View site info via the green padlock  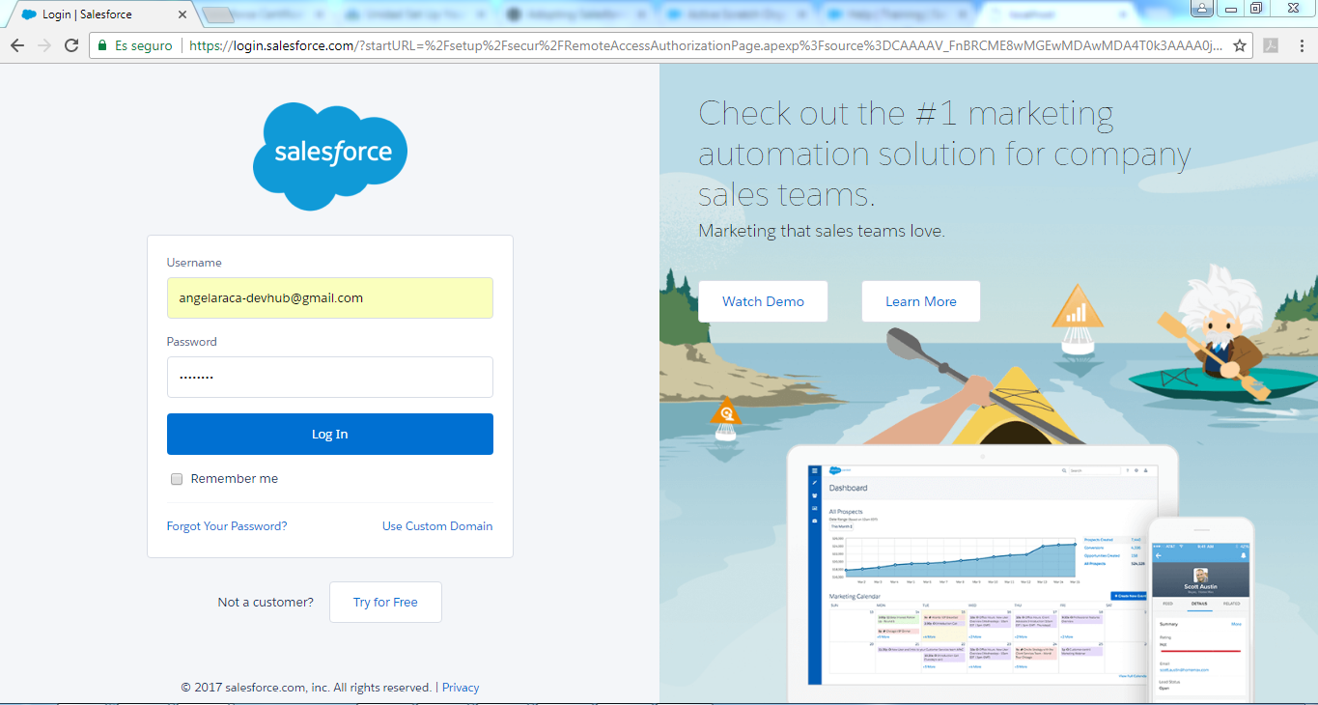[102, 45]
